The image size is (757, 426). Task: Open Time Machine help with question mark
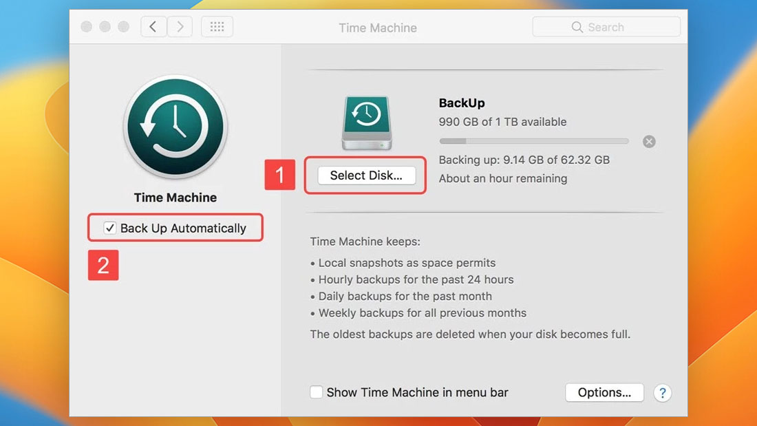(662, 393)
